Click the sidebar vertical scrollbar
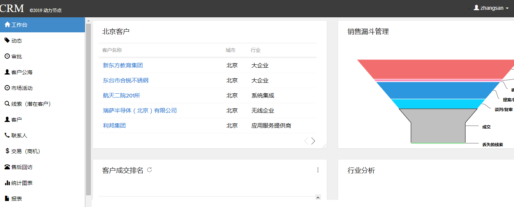This screenshot has height=207, width=514. 88,109
